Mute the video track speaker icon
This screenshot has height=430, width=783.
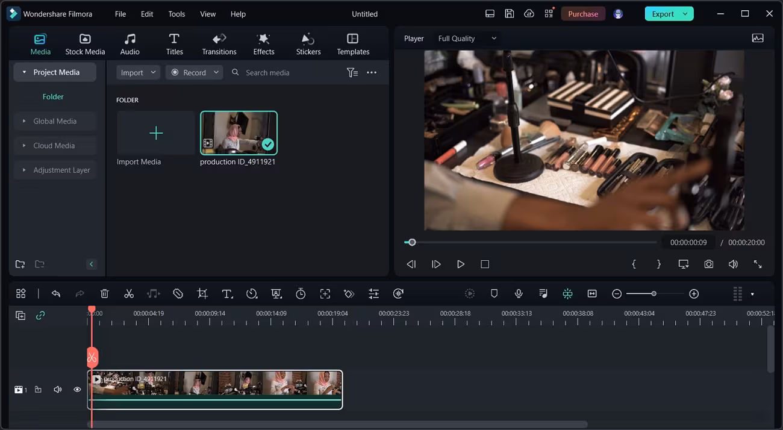[x=58, y=390]
